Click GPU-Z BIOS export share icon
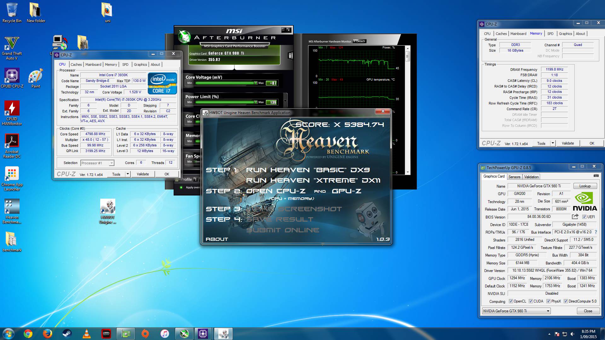This screenshot has height=340, width=605. pyautogui.click(x=575, y=217)
